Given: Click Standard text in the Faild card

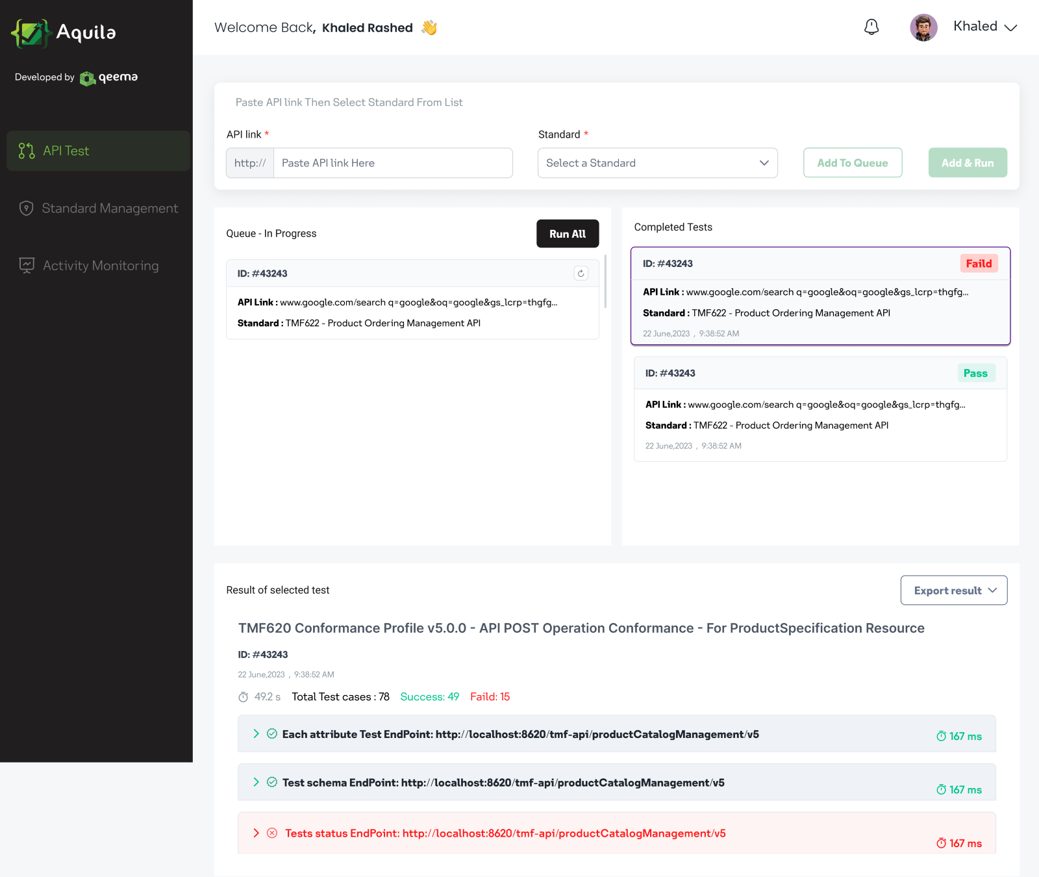Looking at the screenshot, I should point(766,313).
